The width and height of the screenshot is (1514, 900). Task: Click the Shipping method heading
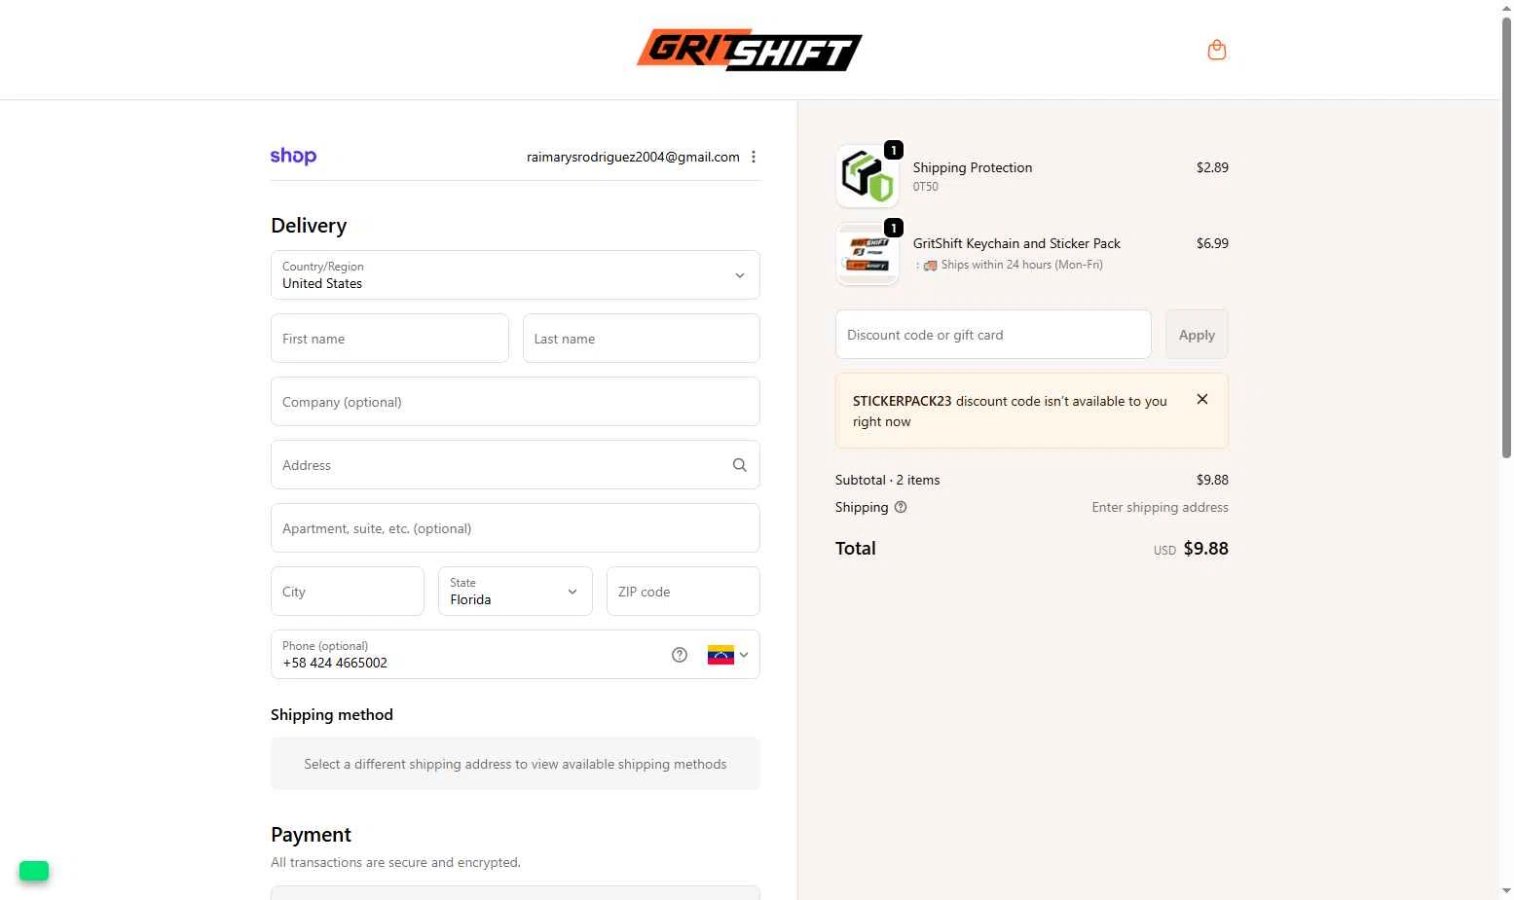[x=332, y=715]
